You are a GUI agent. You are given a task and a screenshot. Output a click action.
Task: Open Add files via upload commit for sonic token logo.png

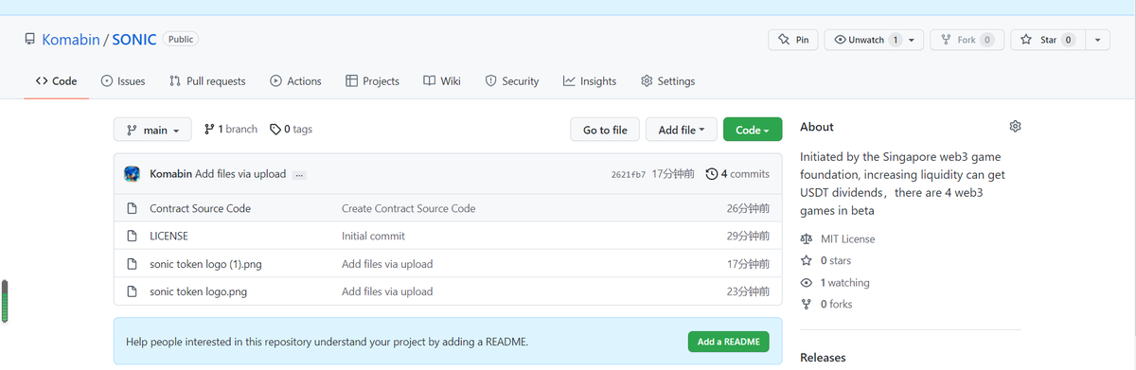click(x=387, y=291)
